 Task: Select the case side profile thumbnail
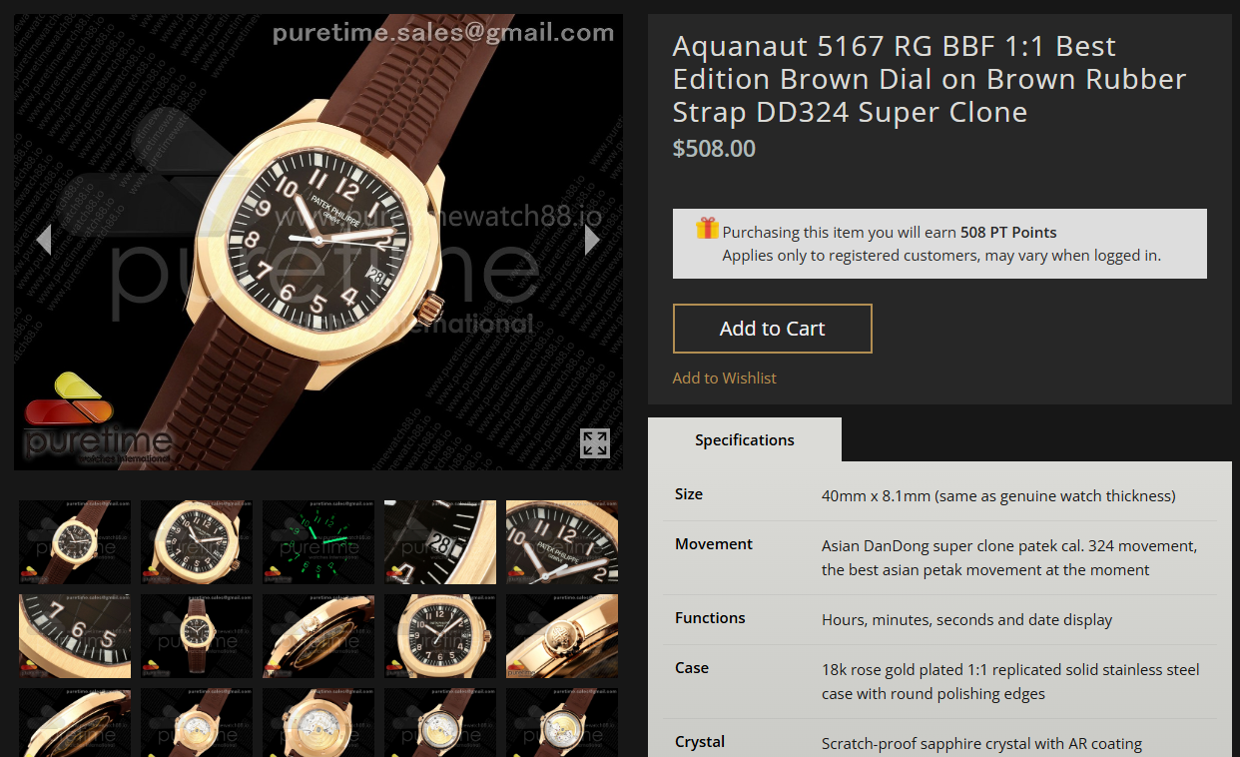click(x=318, y=636)
